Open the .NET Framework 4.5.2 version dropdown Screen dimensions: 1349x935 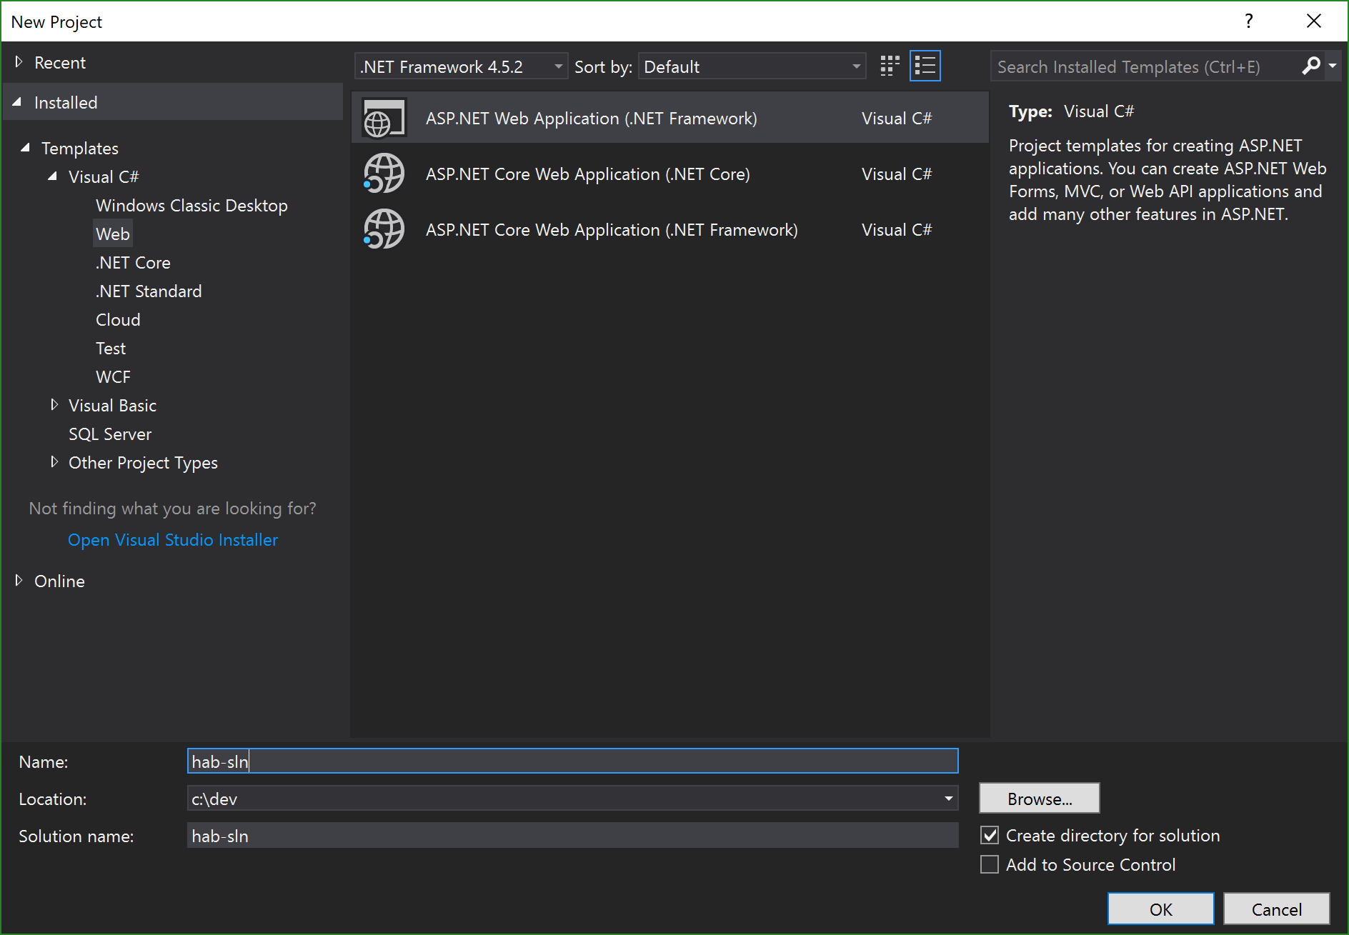click(558, 66)
